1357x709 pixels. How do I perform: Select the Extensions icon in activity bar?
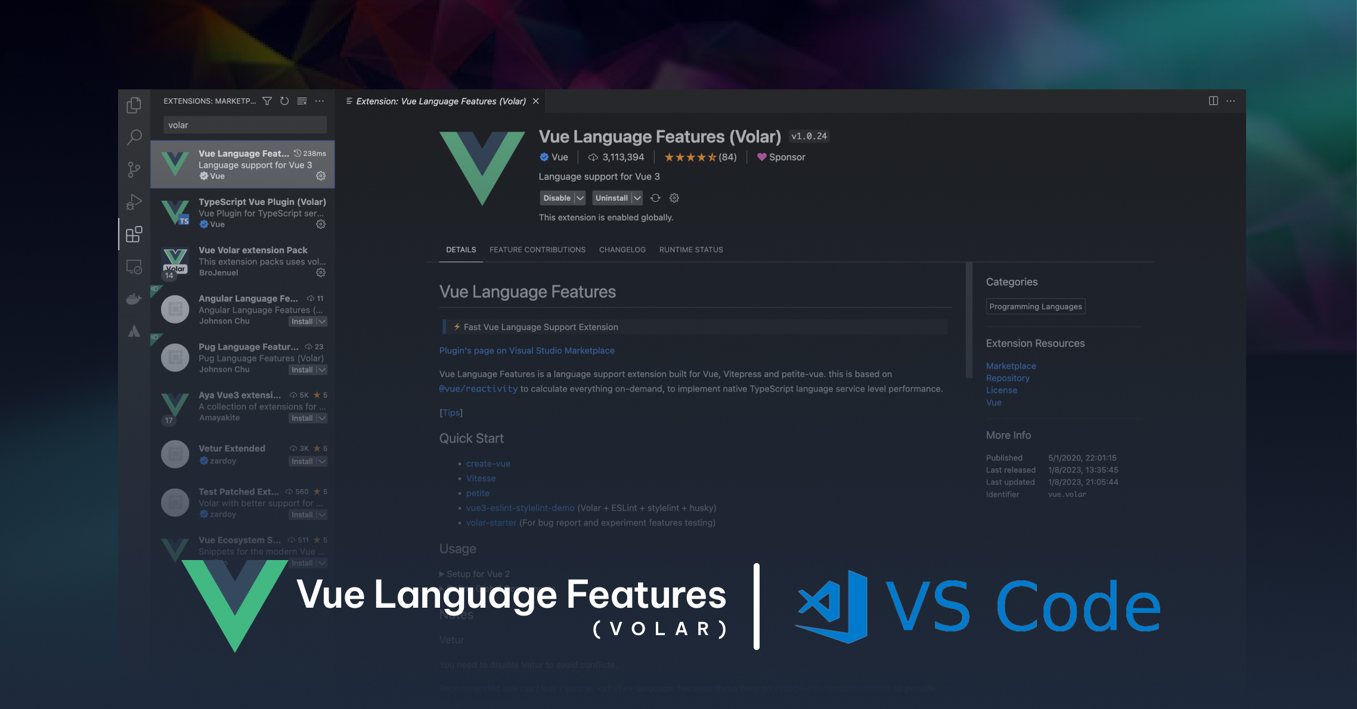click(135, 234)
